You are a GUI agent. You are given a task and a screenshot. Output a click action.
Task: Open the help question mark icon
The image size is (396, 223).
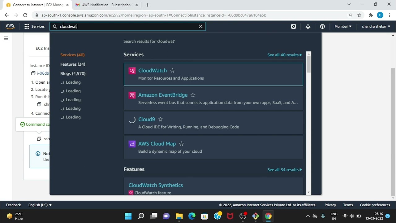coord(322,26)
